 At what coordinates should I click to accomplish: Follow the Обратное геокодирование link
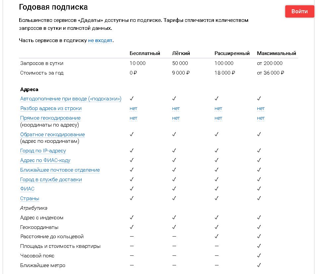click(x=52, y=135)
